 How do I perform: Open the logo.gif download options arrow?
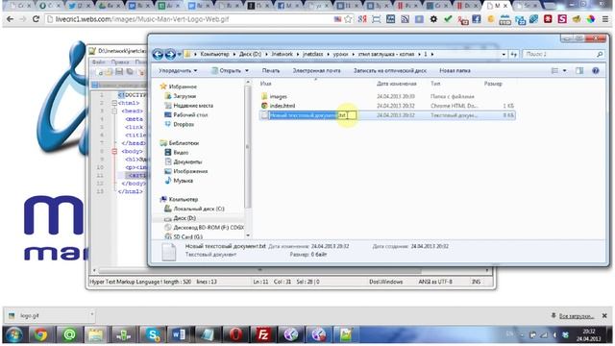click(92, 314)
